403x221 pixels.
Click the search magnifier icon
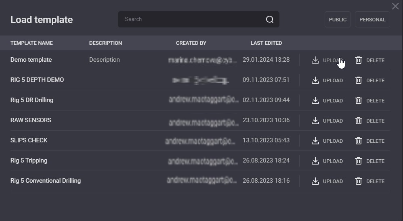(270, 19)
